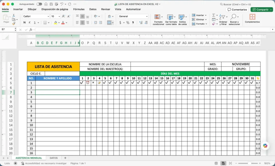The width and height of the screenshot is (275, 166).
Task: Toggle middle vertical alignment
Action: pyautogui.click(x=82, y=16)
